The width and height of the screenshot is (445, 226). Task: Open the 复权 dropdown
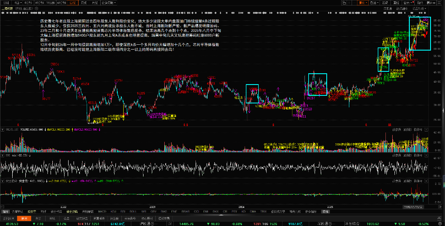pyautogui.click(x=363, y=3)
